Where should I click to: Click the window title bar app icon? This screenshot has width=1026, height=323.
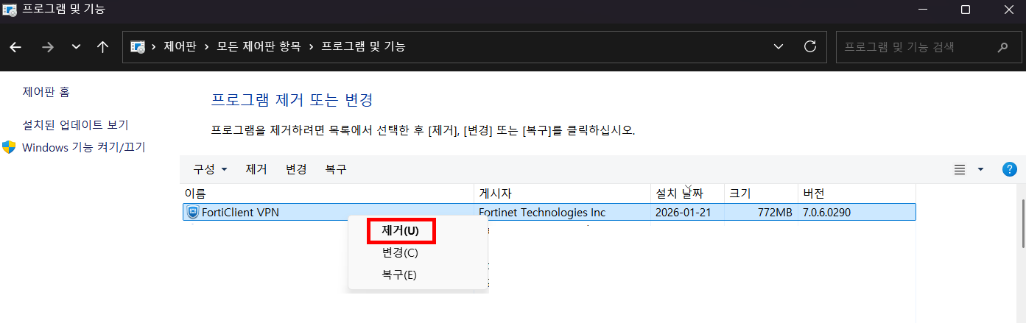click(x=10, y=10)
